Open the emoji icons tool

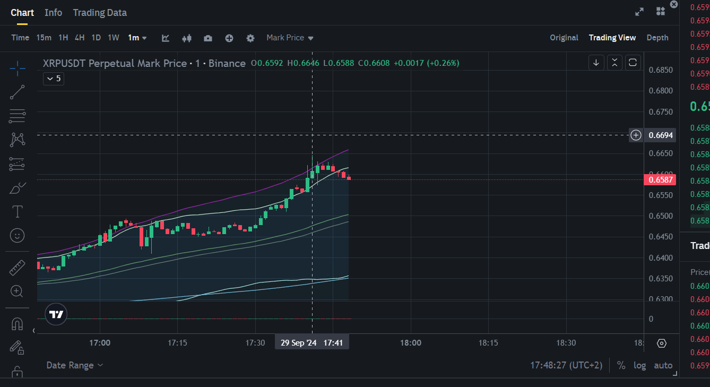pos(17,235)
